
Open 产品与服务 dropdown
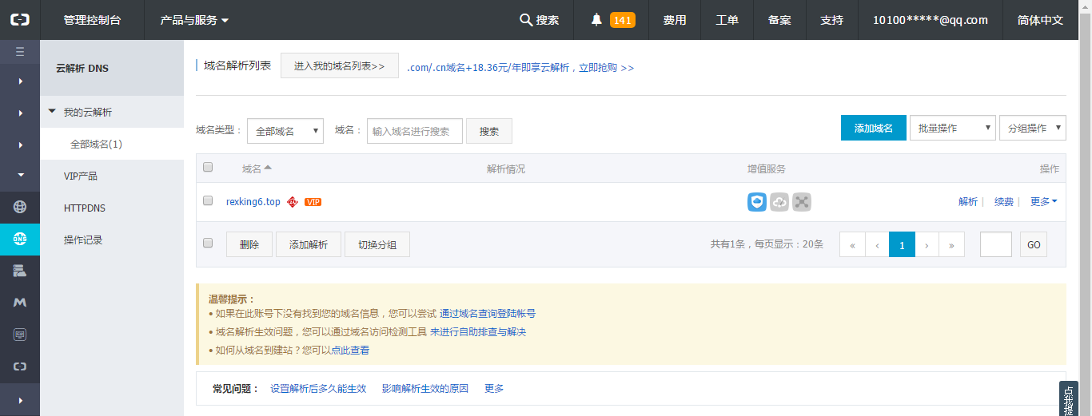tap(194, 20)
